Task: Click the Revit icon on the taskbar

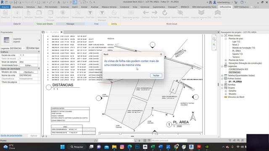Action: coord(191,147)
